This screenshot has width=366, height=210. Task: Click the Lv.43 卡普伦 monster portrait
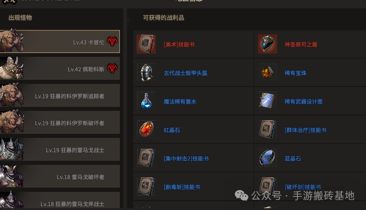click(x=12, y=41)
